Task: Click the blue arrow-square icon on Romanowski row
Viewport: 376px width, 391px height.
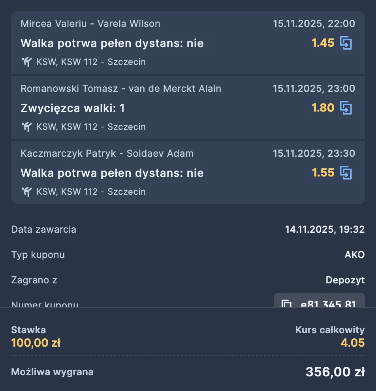Action: click(x=347, y=108)
